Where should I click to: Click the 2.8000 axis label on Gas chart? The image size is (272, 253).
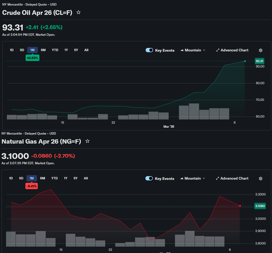(x=260, y=243)
